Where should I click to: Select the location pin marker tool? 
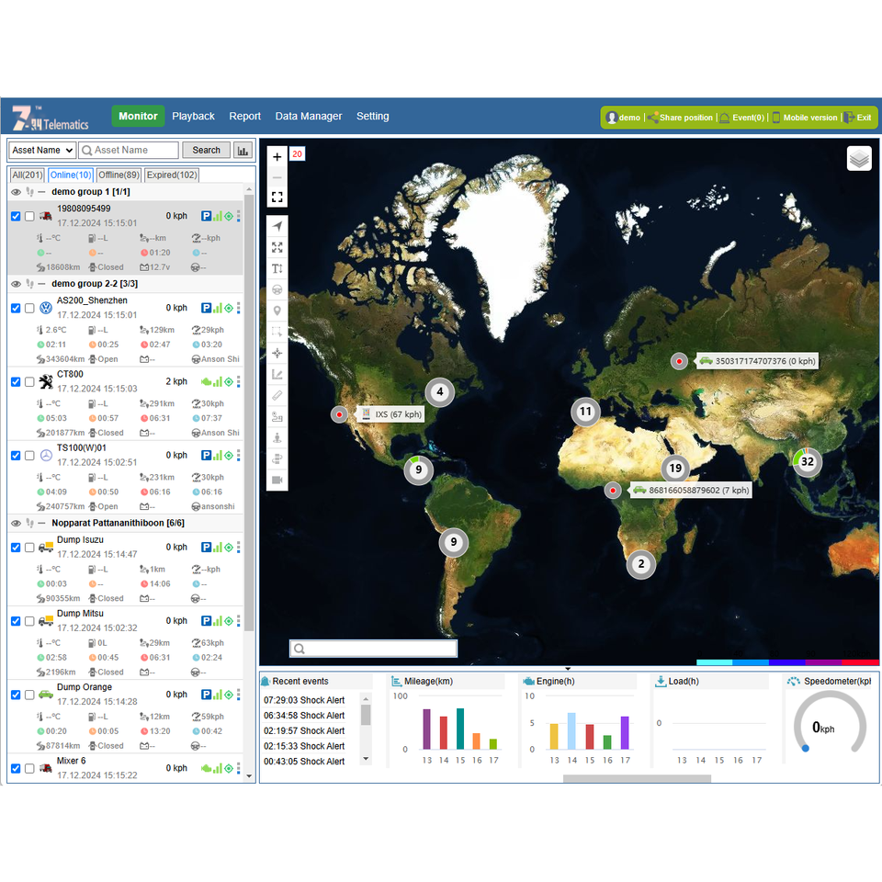coord(277,311)
